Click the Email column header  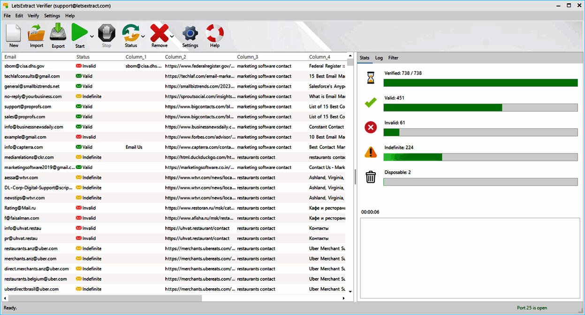(10, 57)
